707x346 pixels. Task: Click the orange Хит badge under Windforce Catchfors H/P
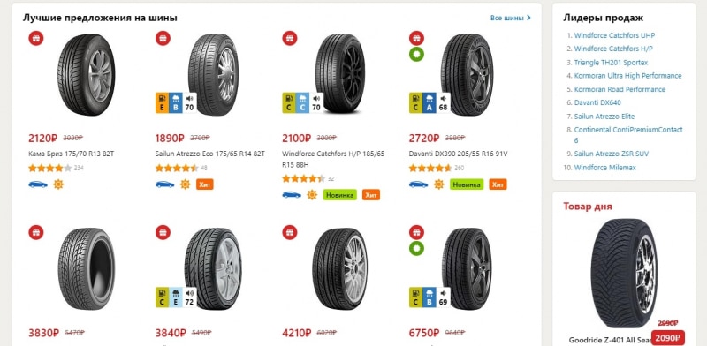coord(371,194)
